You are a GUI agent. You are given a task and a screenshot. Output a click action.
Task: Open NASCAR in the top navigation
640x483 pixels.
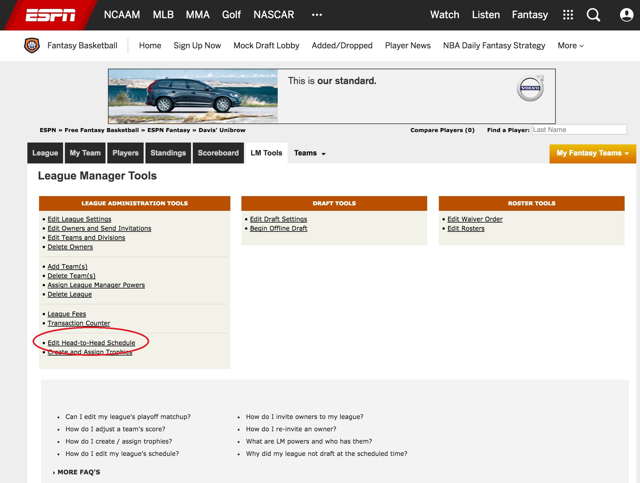point(274,15)
